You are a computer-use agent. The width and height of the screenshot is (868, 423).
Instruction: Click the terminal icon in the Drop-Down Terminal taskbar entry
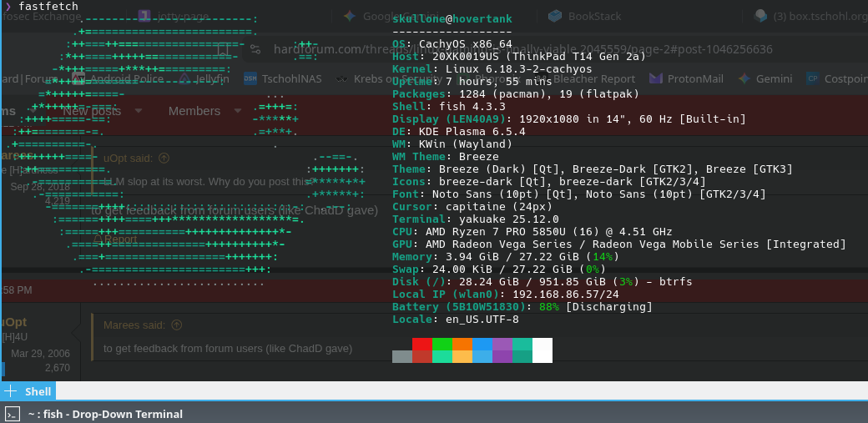pyautogui.click(x=13, y=414)
